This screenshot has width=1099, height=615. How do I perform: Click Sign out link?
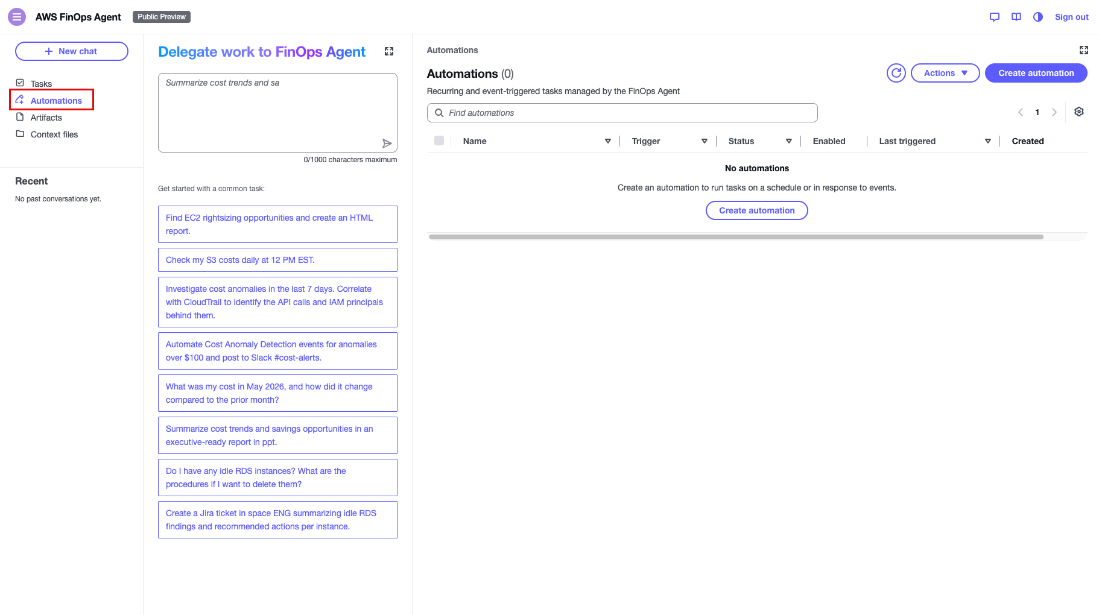(1071, 17)
